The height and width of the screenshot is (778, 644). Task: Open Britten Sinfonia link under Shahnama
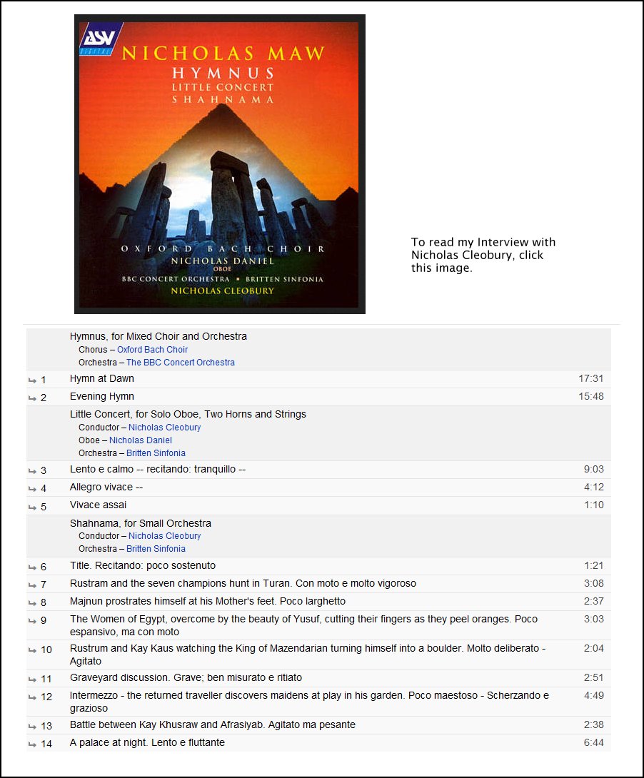[156, 550]
